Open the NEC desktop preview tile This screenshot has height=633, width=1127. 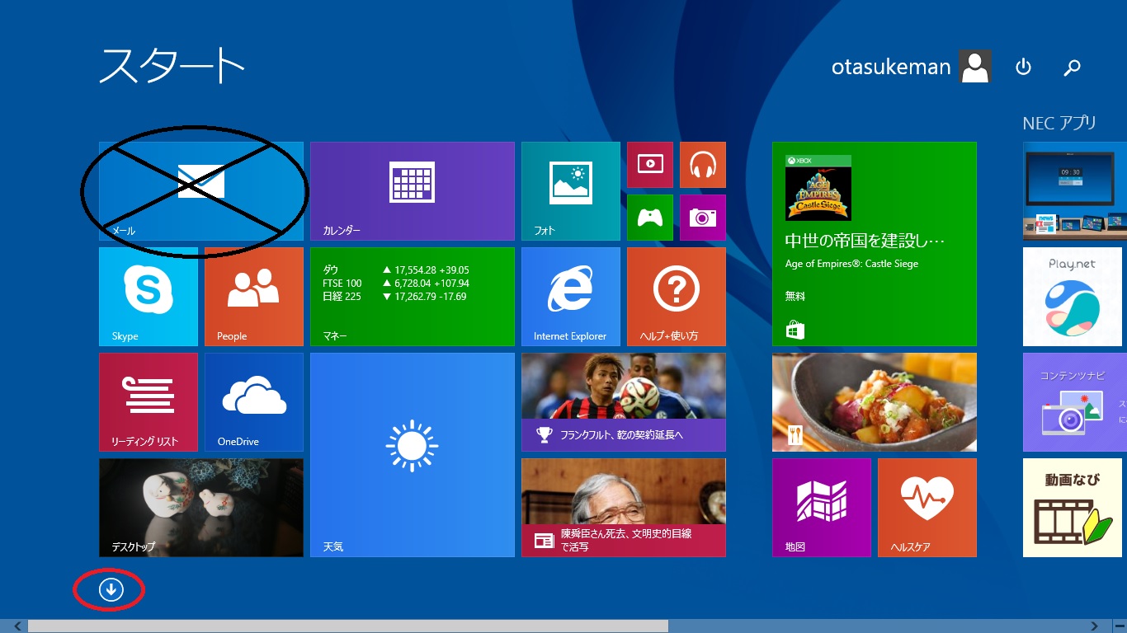pos(1075,191)
